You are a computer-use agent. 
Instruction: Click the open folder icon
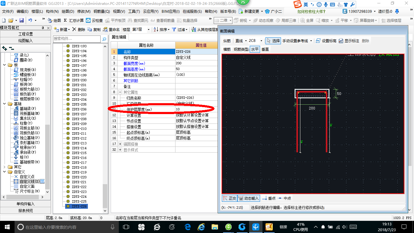pyautogui.click(x=11, y=20)
